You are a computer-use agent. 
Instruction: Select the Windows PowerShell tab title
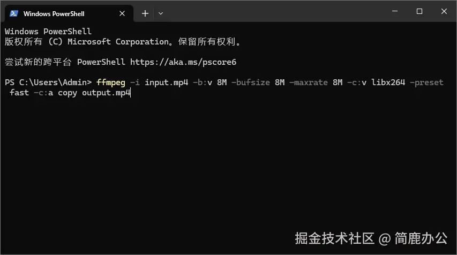(54, 13)
